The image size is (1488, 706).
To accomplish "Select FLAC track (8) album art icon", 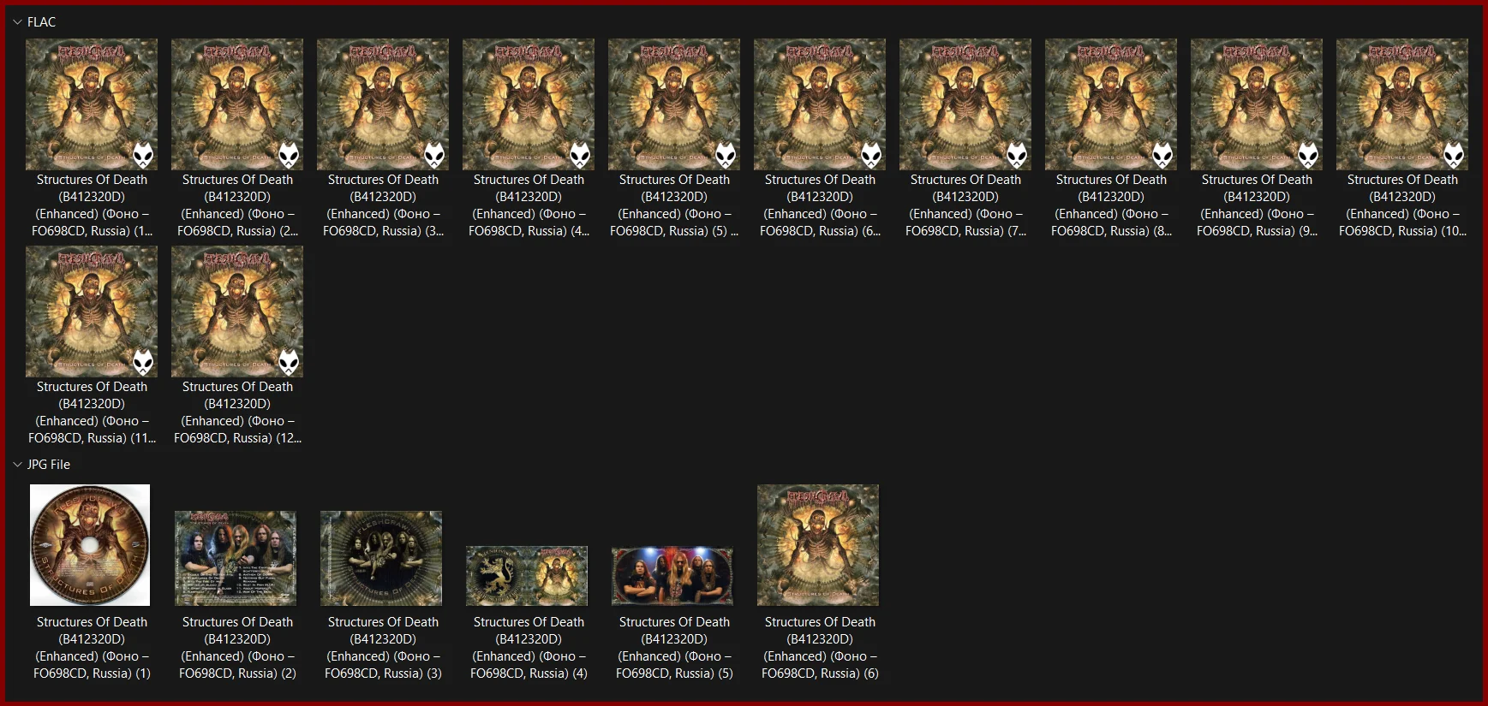I will pos(1111,104).
